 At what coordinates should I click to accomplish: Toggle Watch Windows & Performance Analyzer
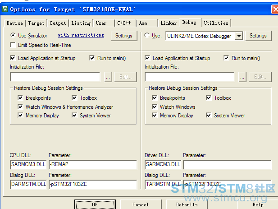(20, 107)
